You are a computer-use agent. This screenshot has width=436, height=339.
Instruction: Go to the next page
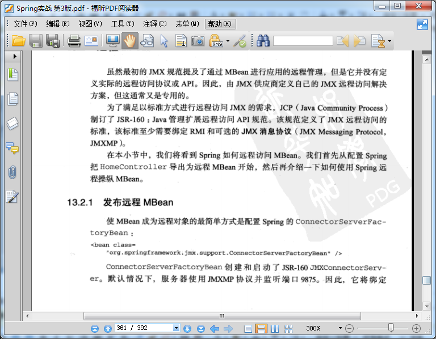187,329
